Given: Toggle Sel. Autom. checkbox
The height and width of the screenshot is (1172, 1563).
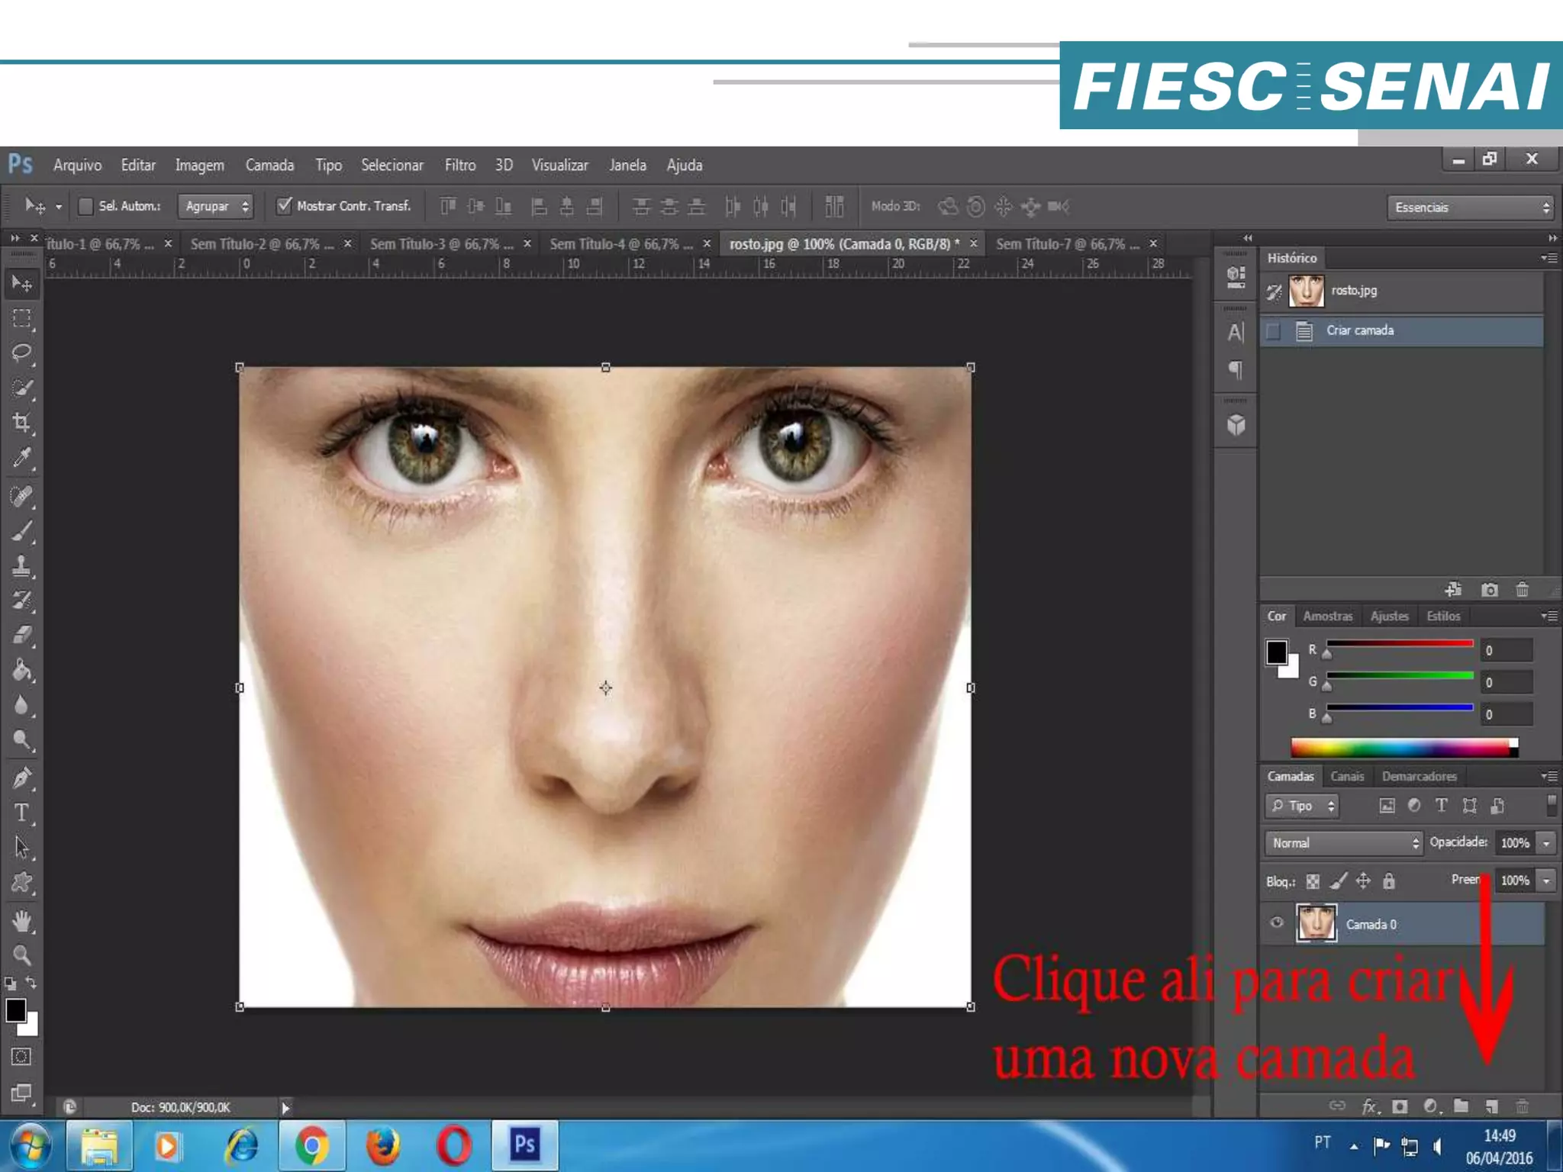Looking at the screenshot, I should [x=86, y=206].
